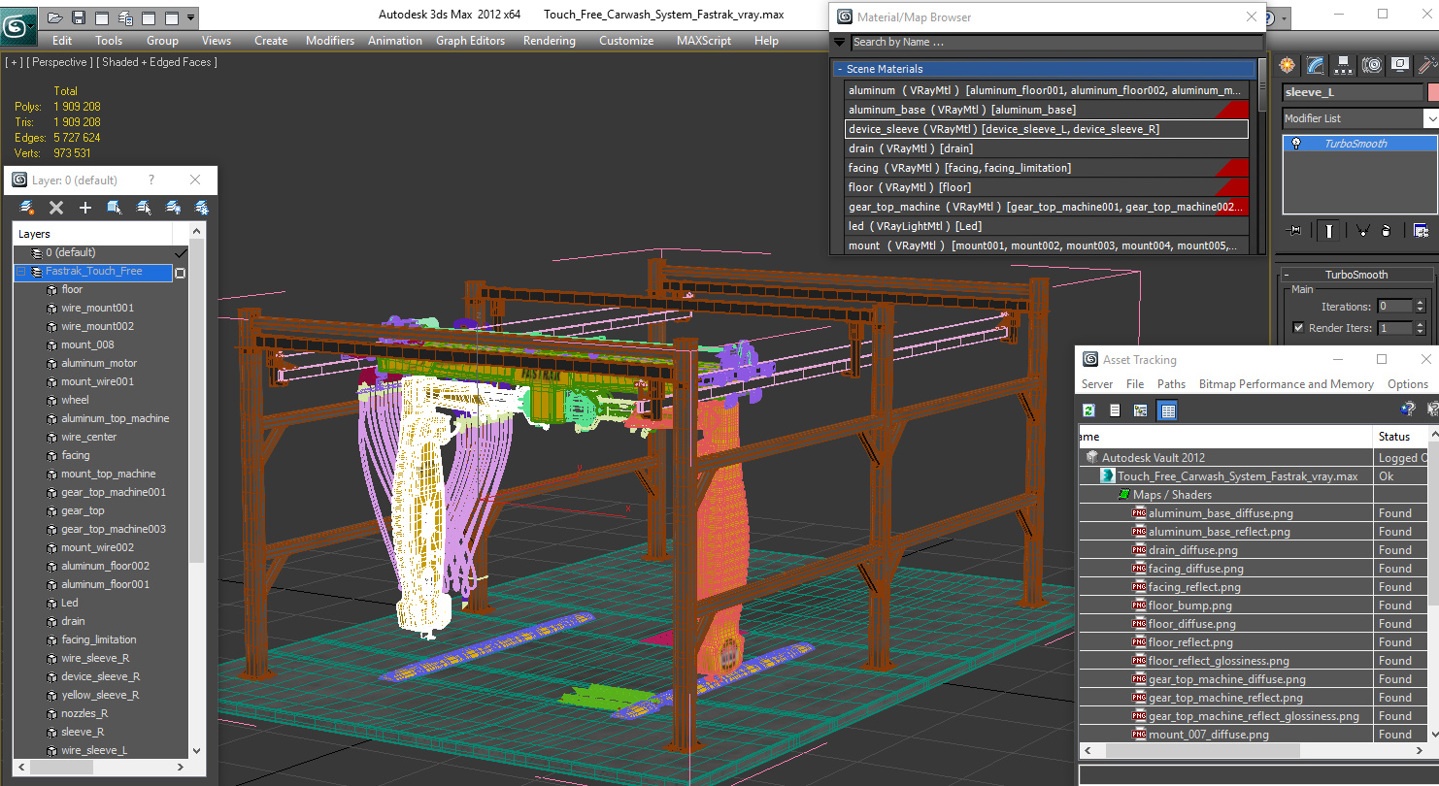Image resolution: width=1439 pixels, height=786 pixels.
Task: Click Make Unique icon below modifier stack
Action: 1362,231
